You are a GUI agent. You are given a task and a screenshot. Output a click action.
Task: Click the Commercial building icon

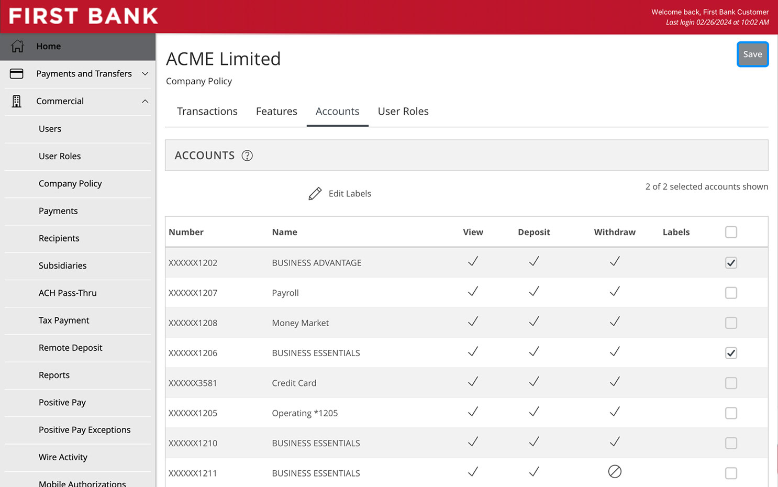[17, 101]
